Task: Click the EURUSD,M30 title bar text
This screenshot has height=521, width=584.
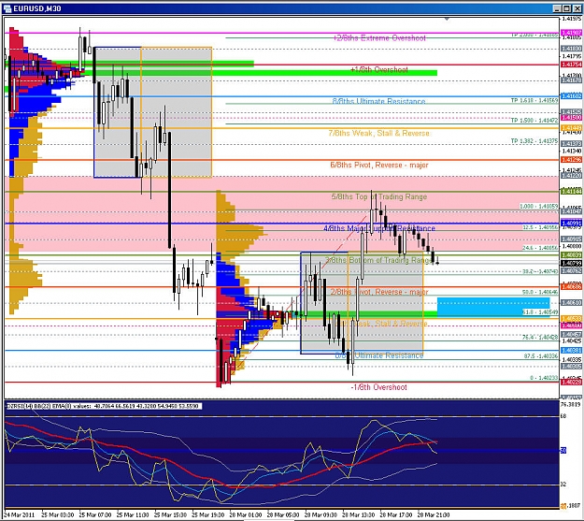Action: tap(37, 8)
